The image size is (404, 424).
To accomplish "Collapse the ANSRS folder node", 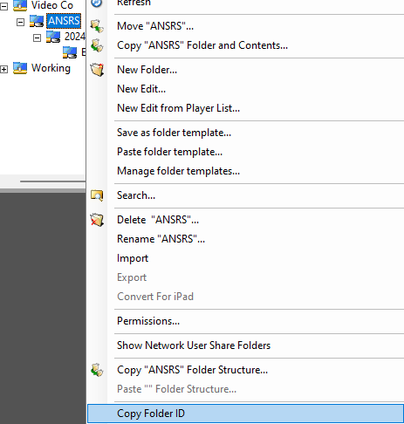I will point(20,22).
